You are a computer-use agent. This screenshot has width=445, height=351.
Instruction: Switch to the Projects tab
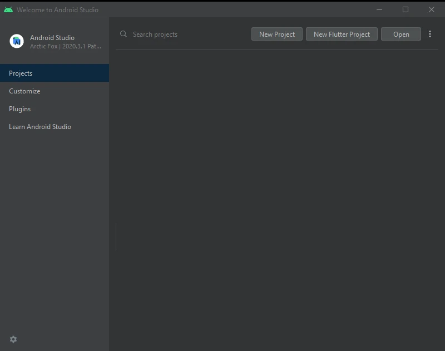tap(21, 73)
